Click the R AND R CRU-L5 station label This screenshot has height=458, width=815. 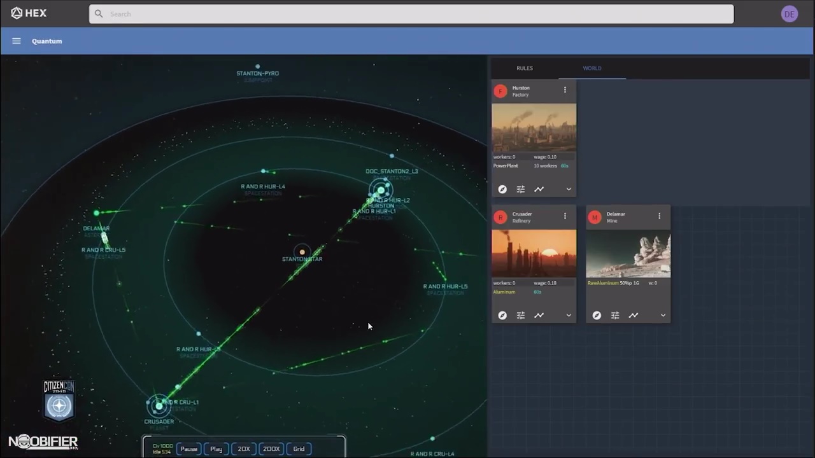103,250
